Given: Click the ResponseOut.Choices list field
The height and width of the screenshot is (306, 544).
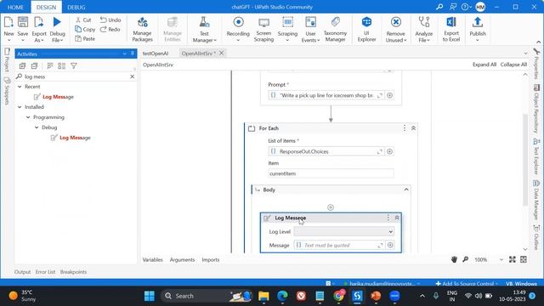Looking at the screenshot, I should point(326,151).
